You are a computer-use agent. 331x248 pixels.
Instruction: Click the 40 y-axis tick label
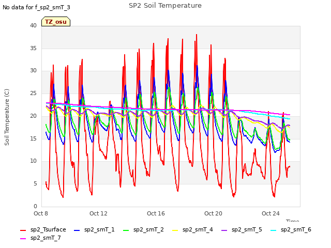coord(33,25)
